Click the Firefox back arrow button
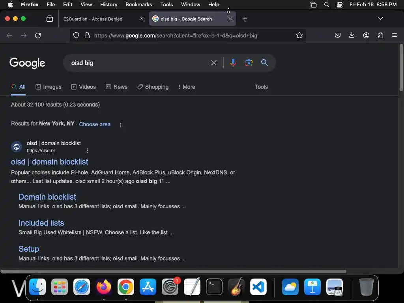This screenshot has height=303, width=404. [9, 35]
